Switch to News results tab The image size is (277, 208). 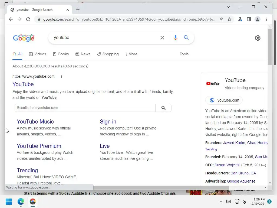tap(83, 54)
